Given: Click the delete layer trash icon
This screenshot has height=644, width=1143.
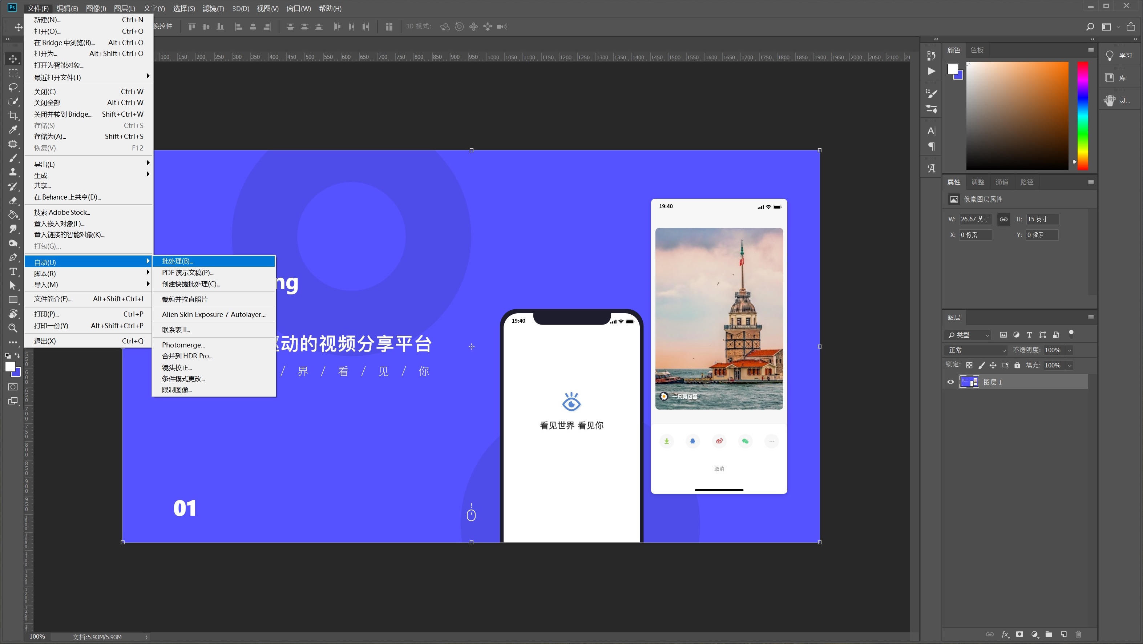Looking at the screenshot, I should (1078, 634).
